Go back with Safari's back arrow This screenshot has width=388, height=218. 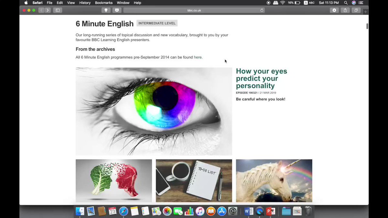click(x=41, y=10)
